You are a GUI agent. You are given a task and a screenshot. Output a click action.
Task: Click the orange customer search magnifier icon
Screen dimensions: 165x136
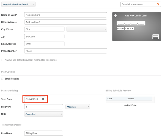click(158, 4)
